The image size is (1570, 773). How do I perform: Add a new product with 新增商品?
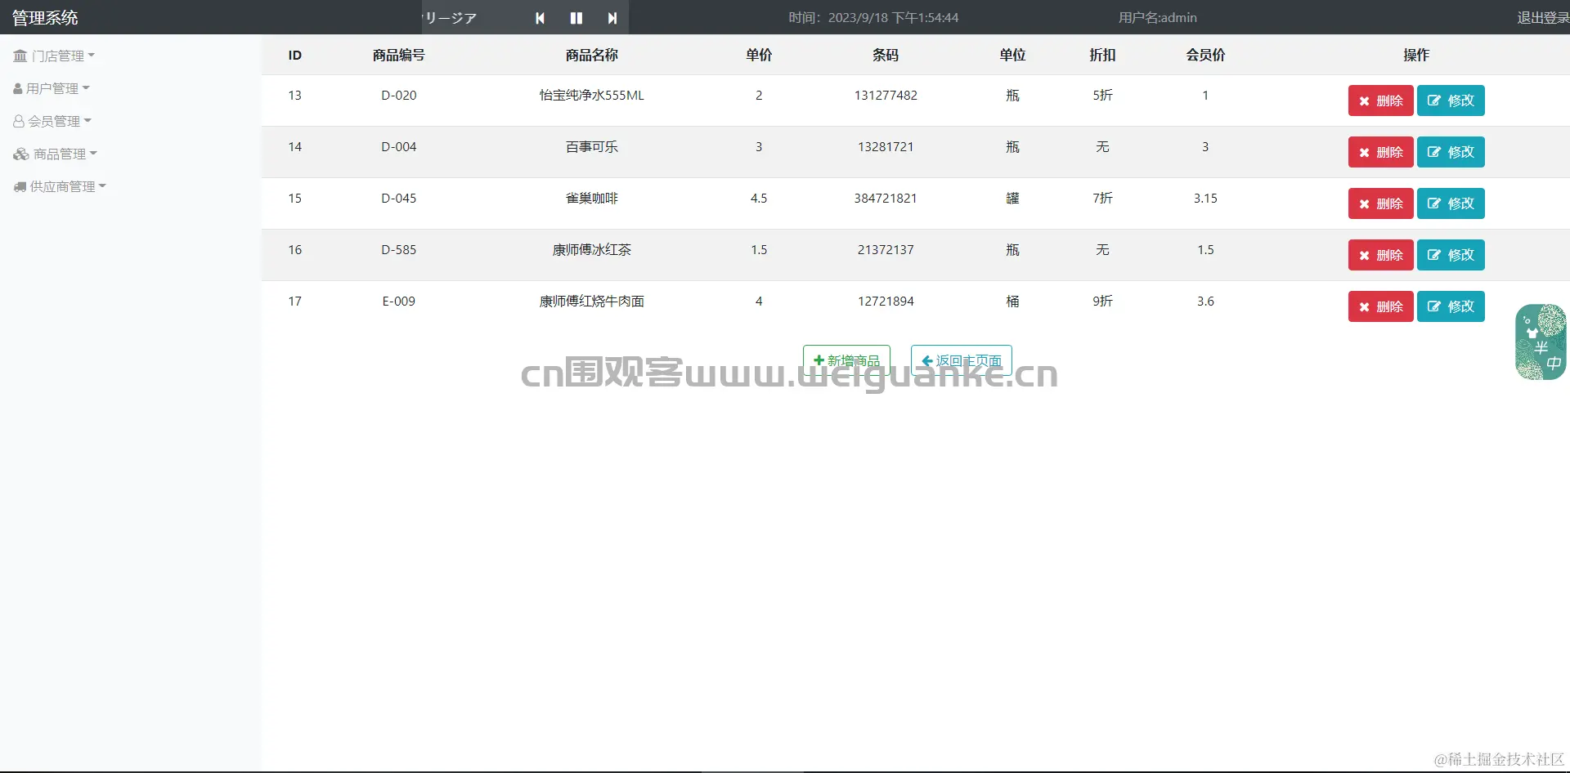846,360
